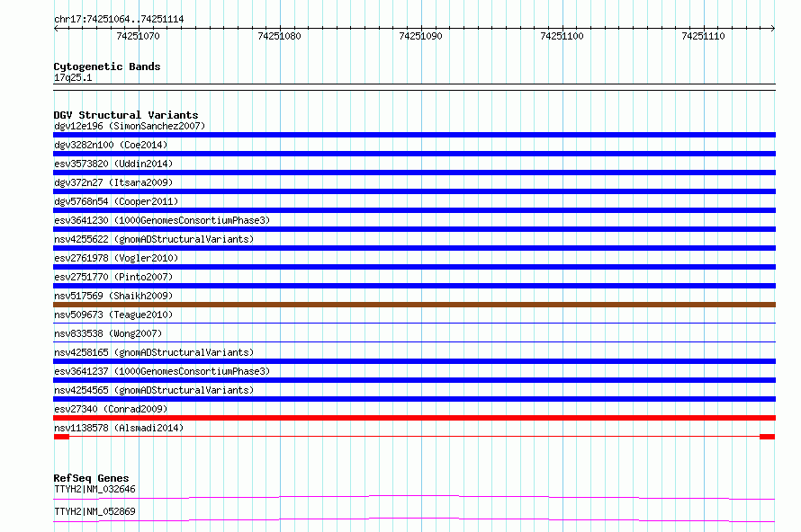Open variant nsv1138578 (Alsmadi2014)
This screenshot has width=801, height=532.
[119, 428]
